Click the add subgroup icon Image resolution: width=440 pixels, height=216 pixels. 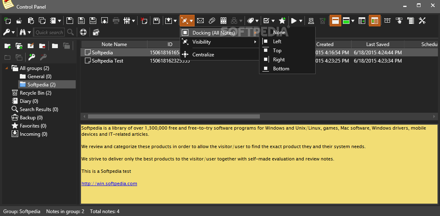[19, 46]
